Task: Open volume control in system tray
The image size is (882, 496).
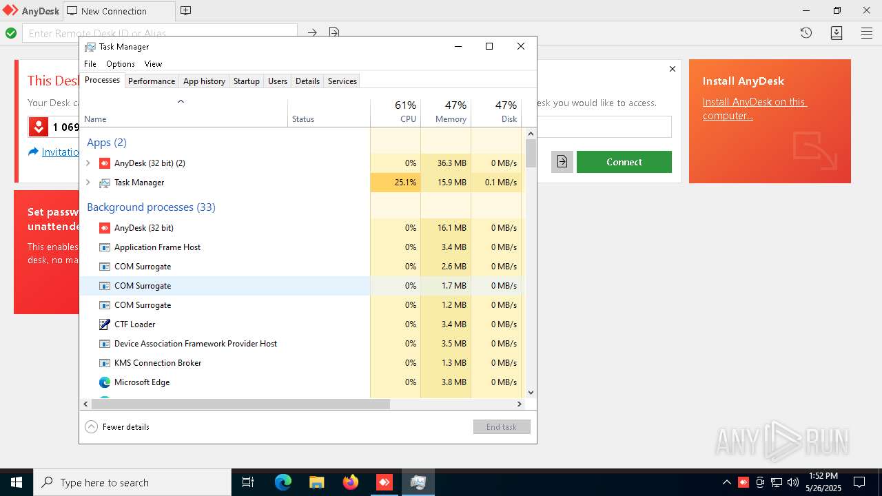Action: 793,482
